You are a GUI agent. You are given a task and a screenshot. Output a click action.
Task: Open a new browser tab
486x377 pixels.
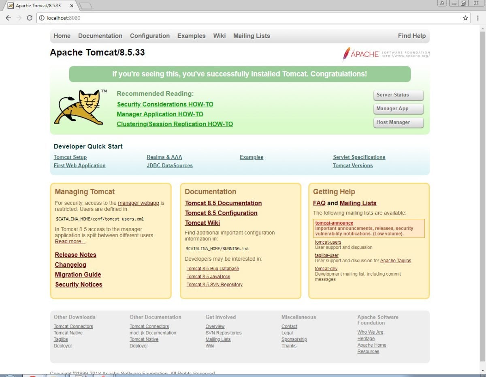tap(85, 6)
